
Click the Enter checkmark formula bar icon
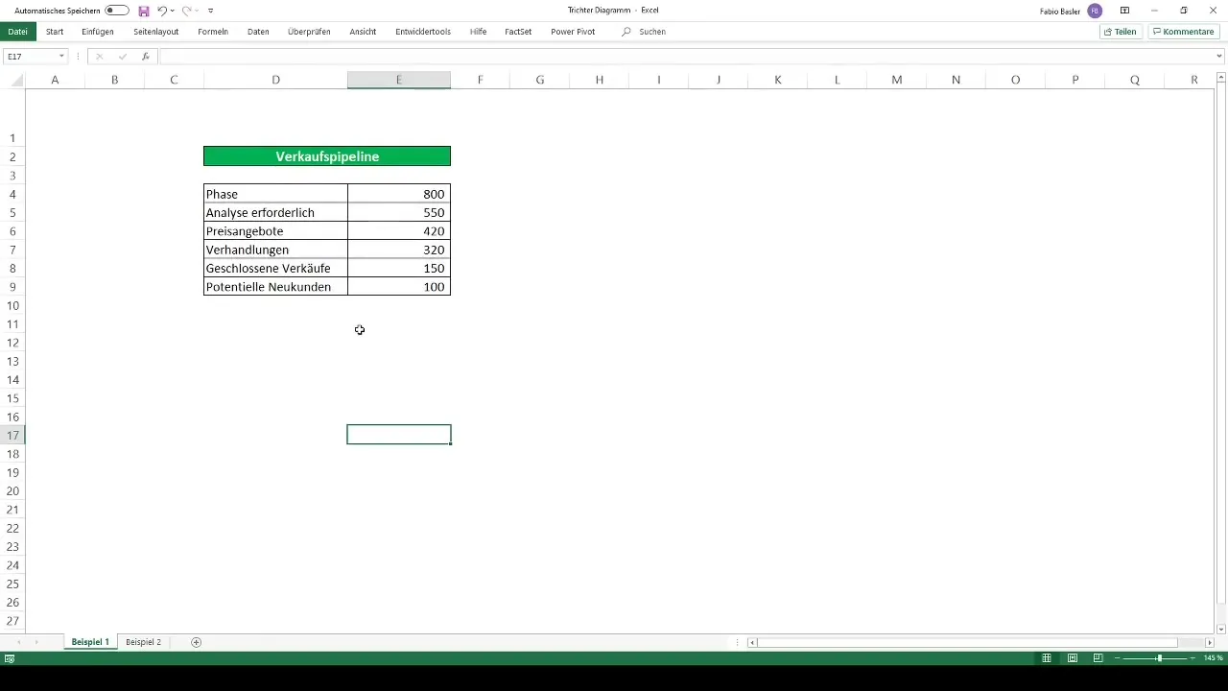(122, 57)
